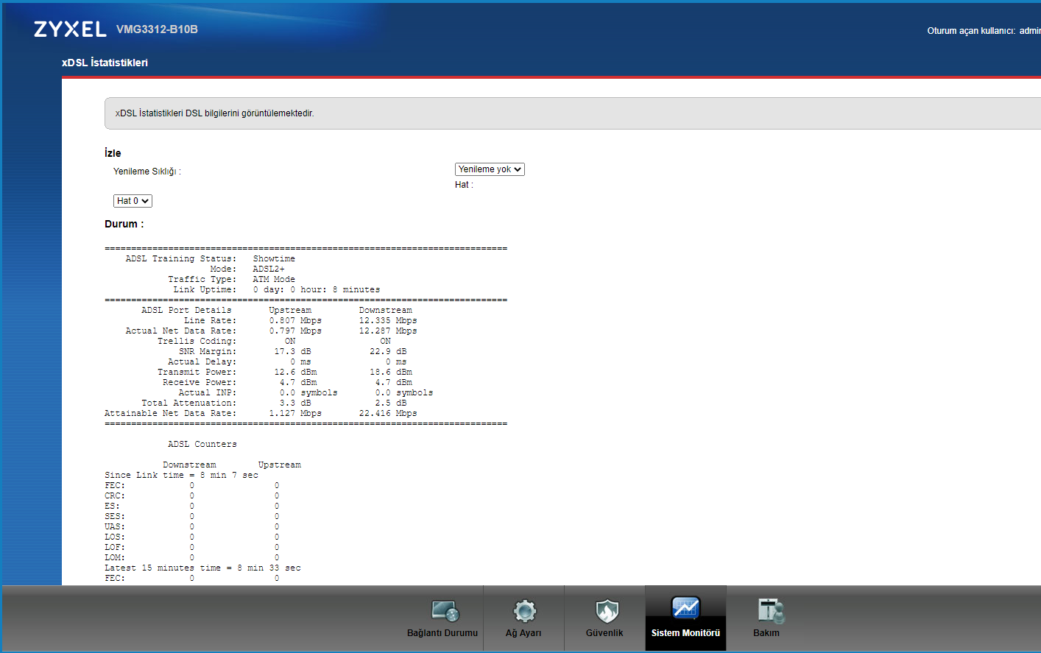Click the 'ATM Mode' traffic type value
The height and width of the screenshot is (653, 1041).
[x=274, y=280]
